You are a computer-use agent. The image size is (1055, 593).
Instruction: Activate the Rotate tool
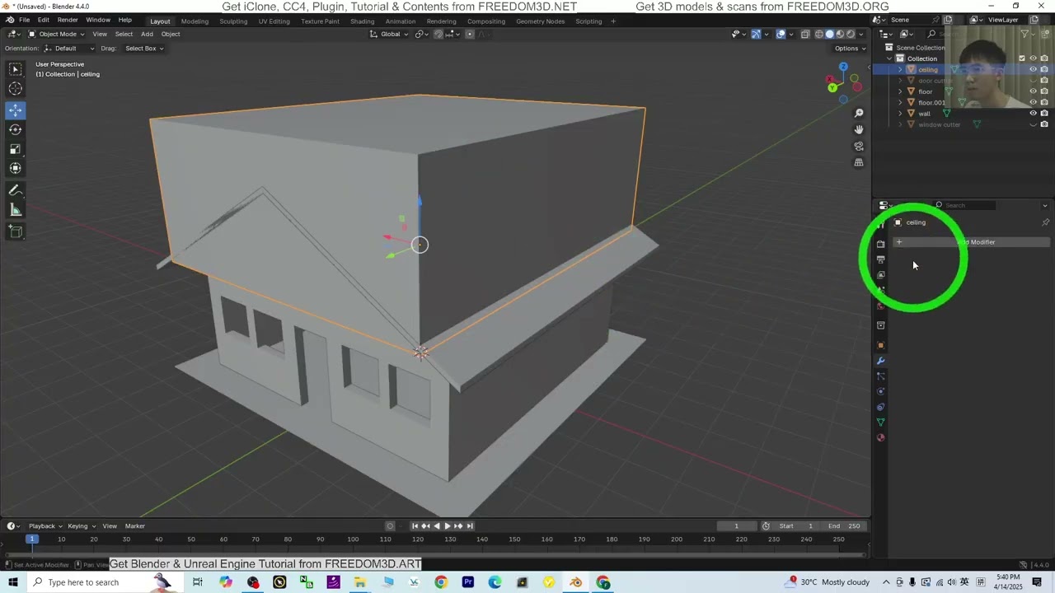pyautogui.click(x=16, y=129)
